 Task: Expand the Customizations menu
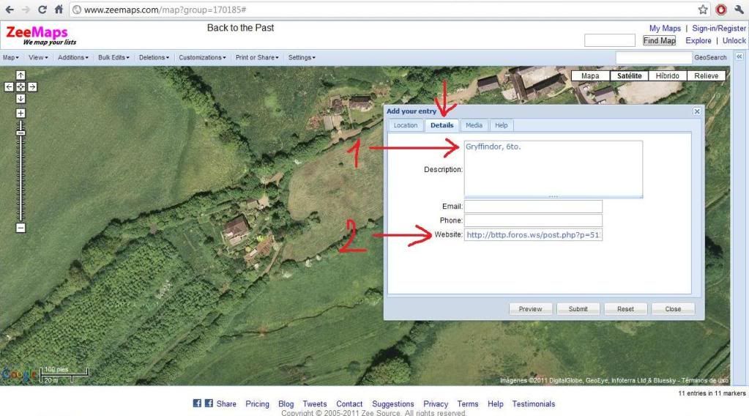click(201, 57)
